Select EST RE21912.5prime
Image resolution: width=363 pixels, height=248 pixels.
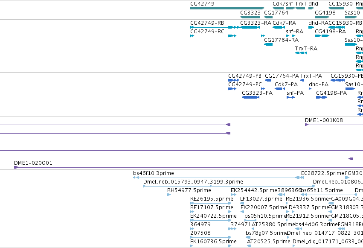coord(287,220)
